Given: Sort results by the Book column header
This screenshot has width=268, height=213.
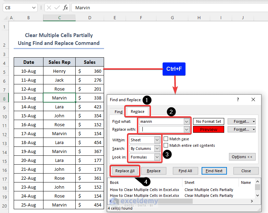Looking at the screenshot, I should tap(145, 182).
